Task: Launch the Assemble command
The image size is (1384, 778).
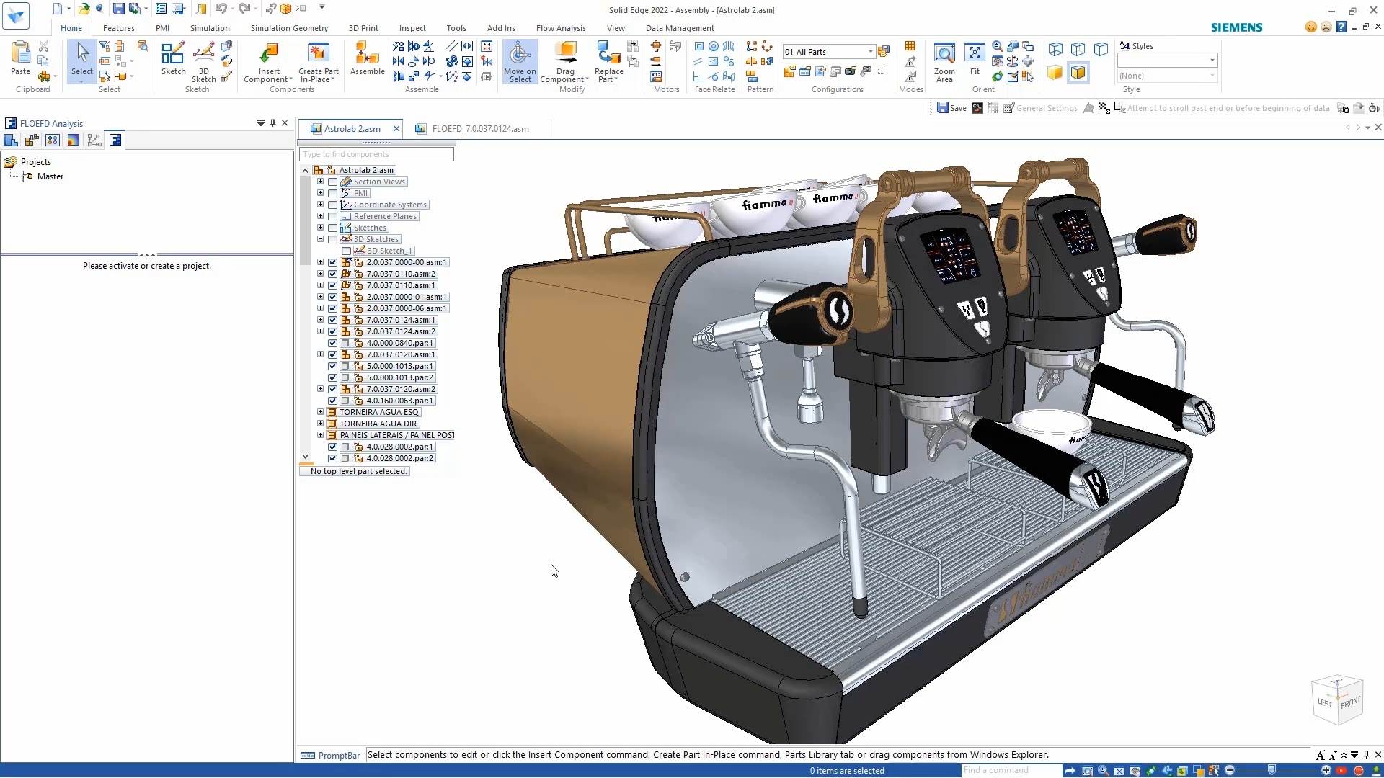Action: point(367,58)
